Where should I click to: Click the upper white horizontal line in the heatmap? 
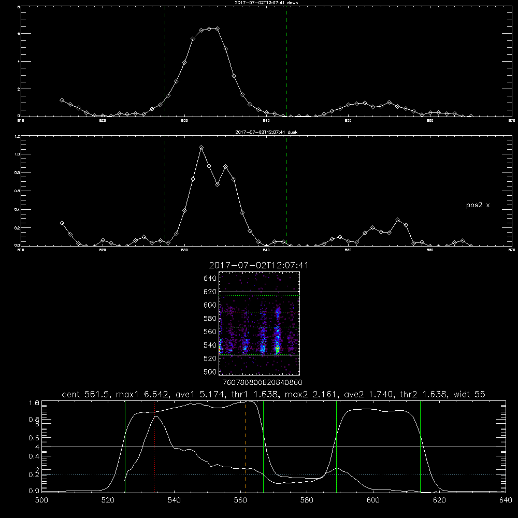pyautogui.click(x=260, y=292)
